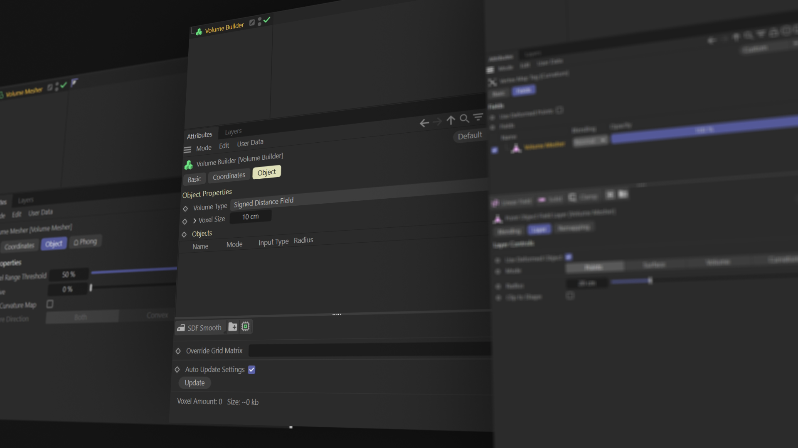798x448 pixels.
Task: Click the panel splitter handle dots above SDF Smooth
Action: (337, 314)
